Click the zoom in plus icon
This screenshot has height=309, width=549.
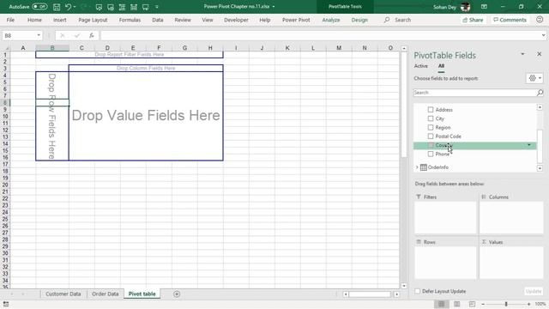pos(528,304)
